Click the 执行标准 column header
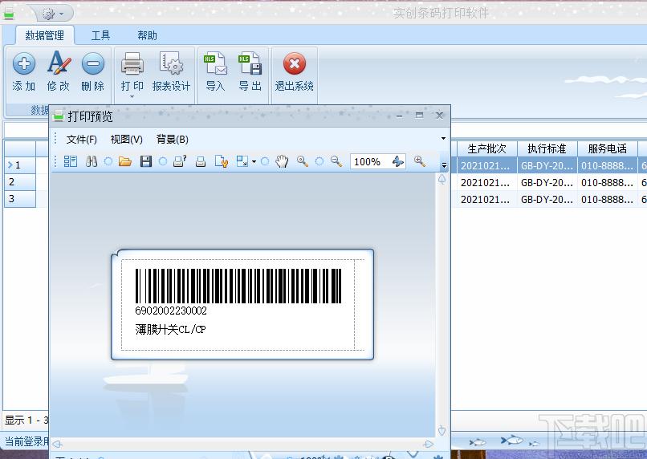 (547, 148)
